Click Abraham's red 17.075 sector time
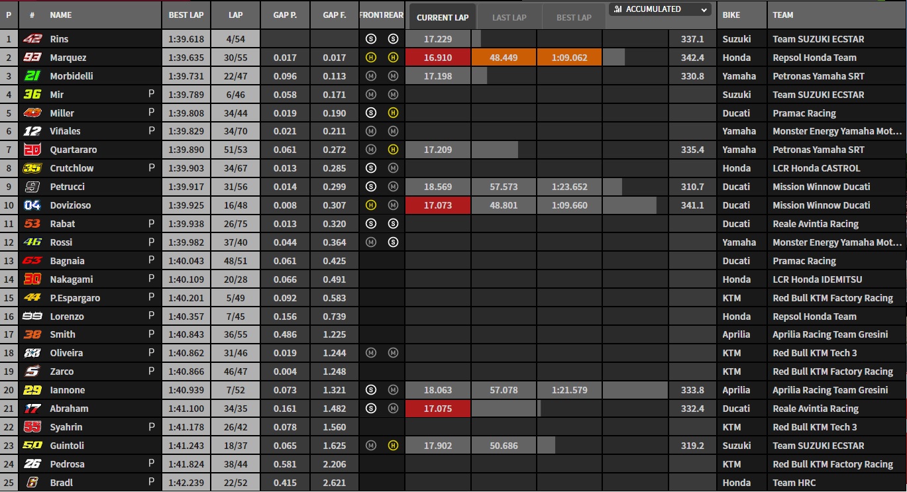The height and width of the screenshot is (492, 907). click(438, 409)
